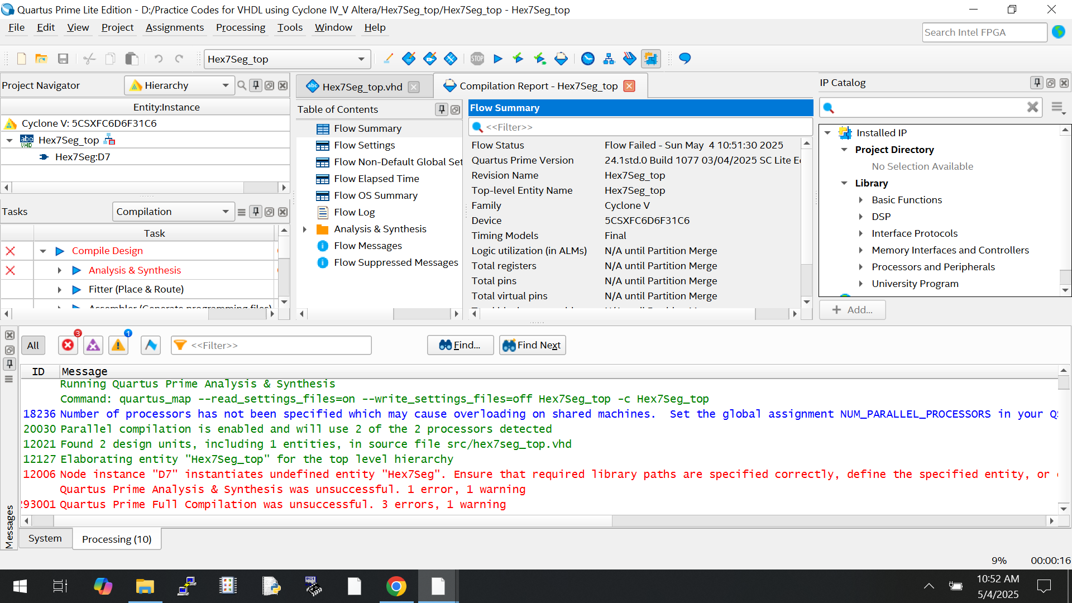The height and width of the screenshot is (603, 1072).
Task: Click the Save file toolbar icon
Action: pyautogui.click(x=63, y=59)
